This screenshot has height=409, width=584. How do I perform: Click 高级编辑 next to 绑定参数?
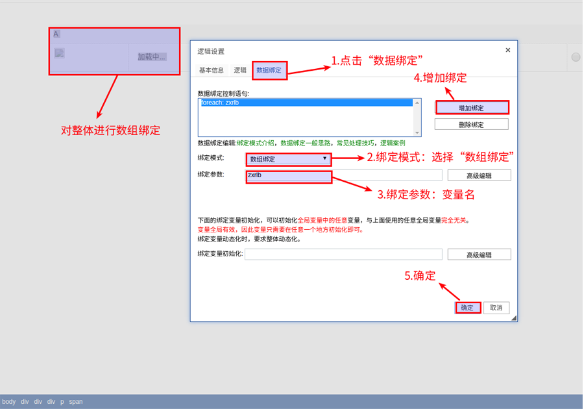coord(479,175)
